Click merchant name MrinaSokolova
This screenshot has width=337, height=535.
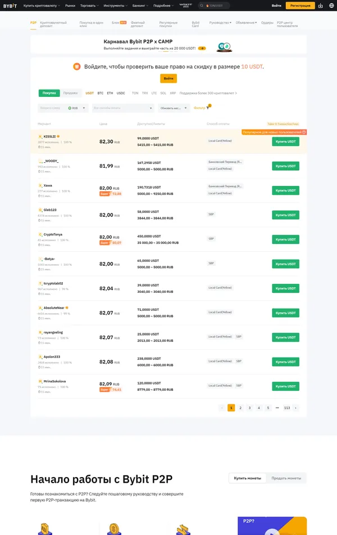pyautogui.click(x=54, y=381)
